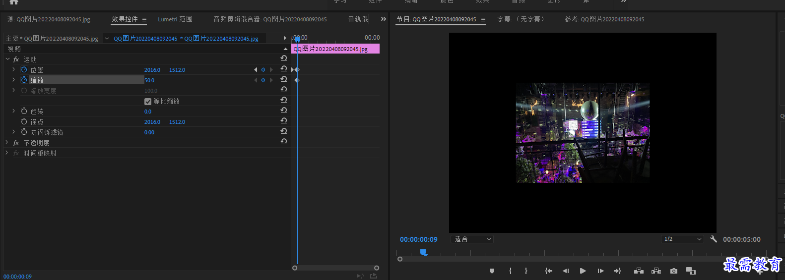Screen dimensions: 785x280
Task: Collapse the 视频 section arrow
Action: click(285, 49)
